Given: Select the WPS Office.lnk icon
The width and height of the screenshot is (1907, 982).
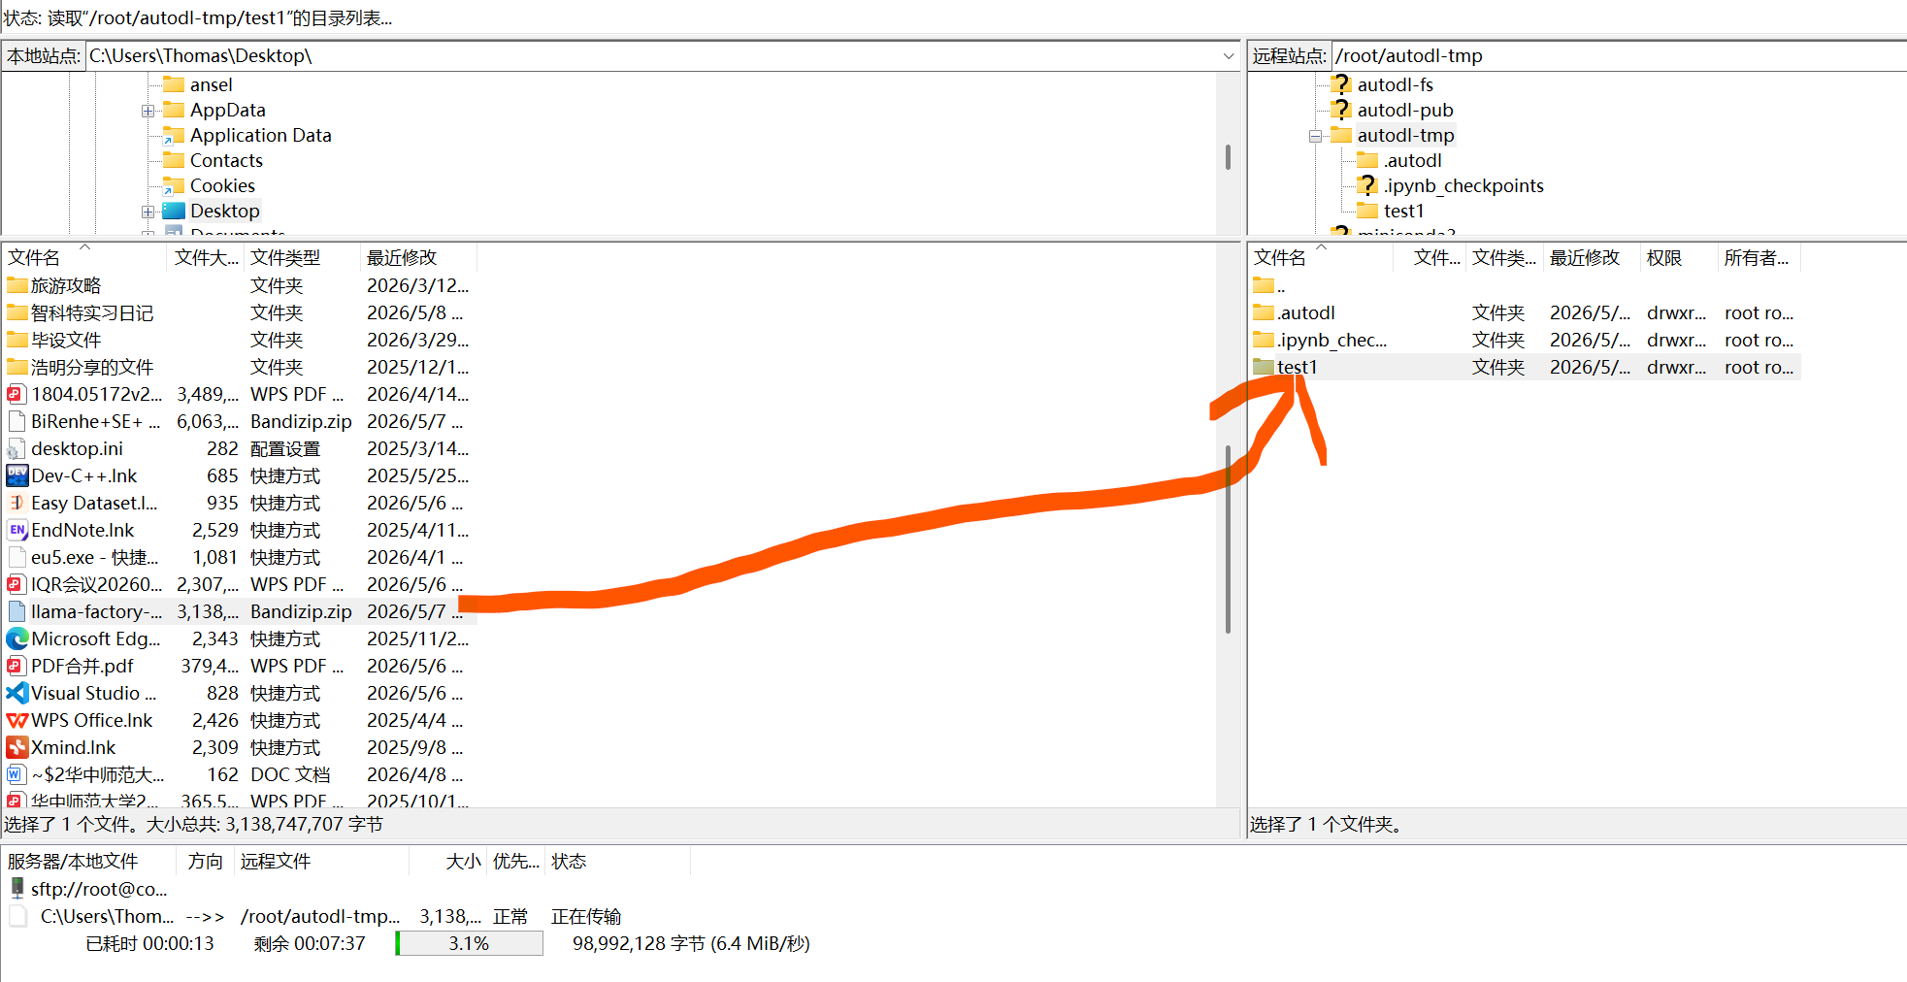Looking at the screenshot, I should [x=16, y=720].
